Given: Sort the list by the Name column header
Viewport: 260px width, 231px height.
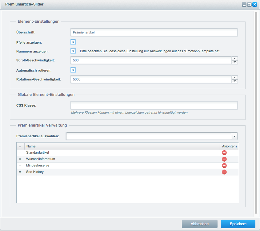Looking at the screenshot, I should click(x=122, y=147).
